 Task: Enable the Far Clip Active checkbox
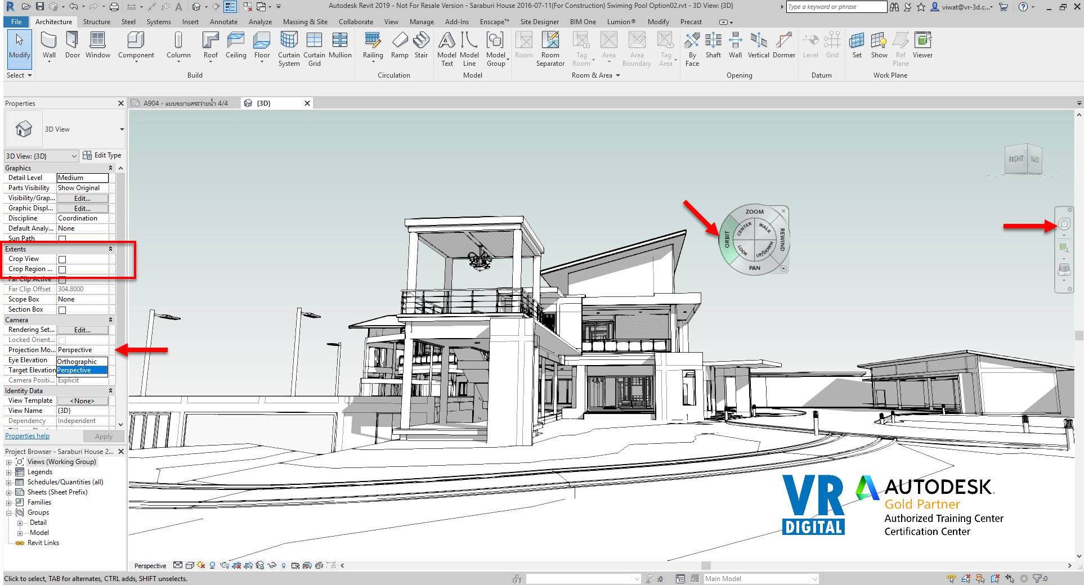62,280
